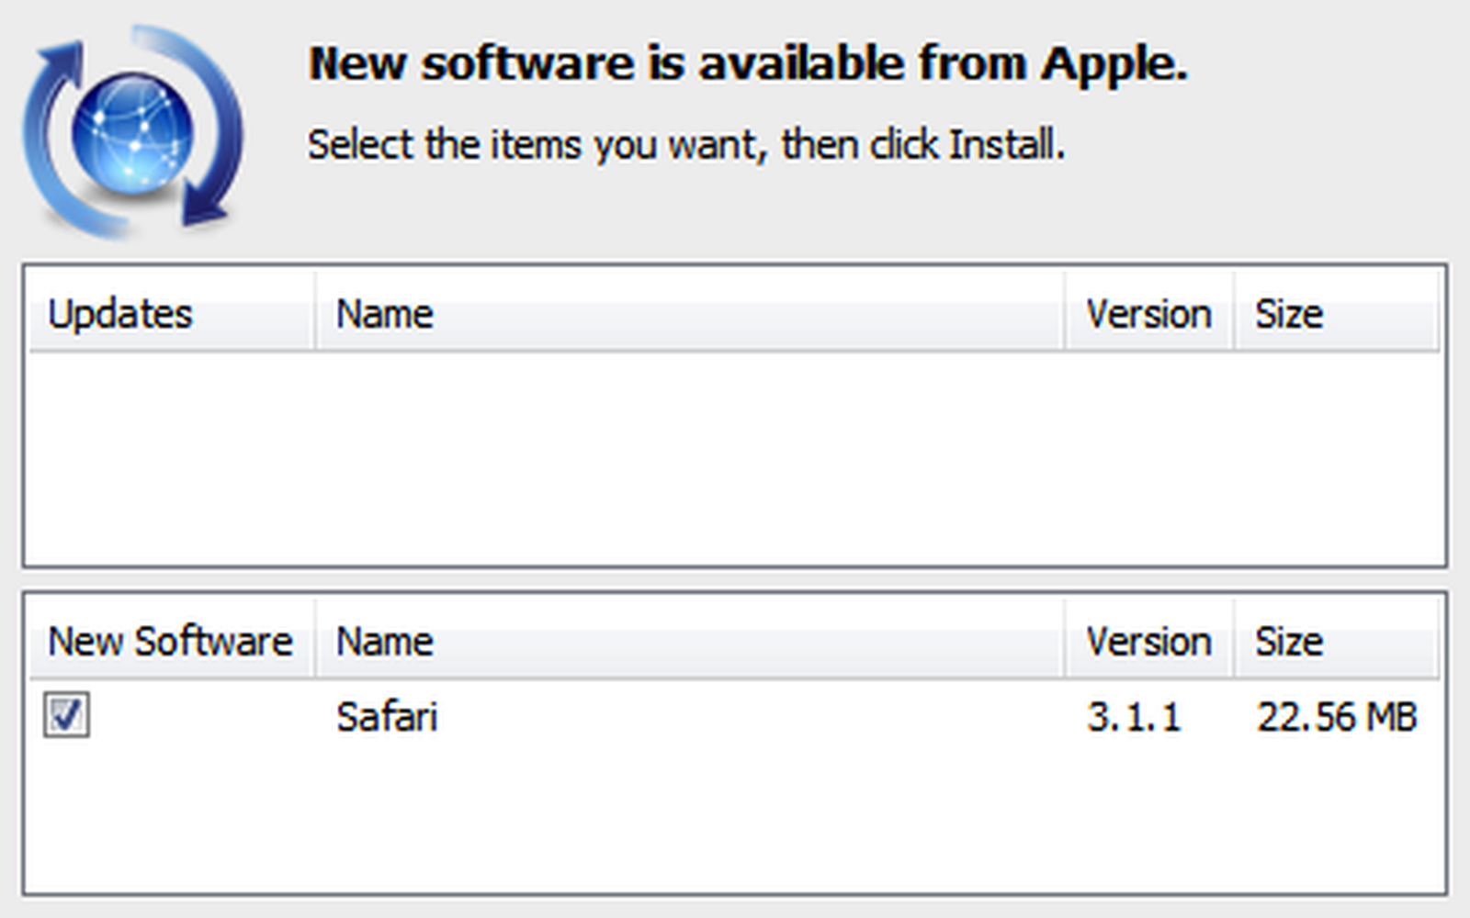1470x918 pixels.
Task: Click Version header in the Updates list
Action: pos(1148,315)
